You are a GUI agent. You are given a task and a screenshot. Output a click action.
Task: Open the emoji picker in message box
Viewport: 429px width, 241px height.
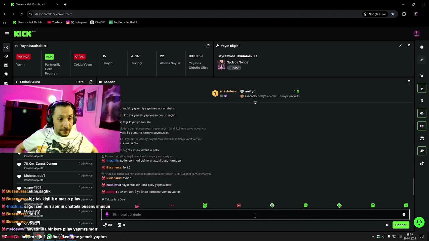tap(404, 215)
